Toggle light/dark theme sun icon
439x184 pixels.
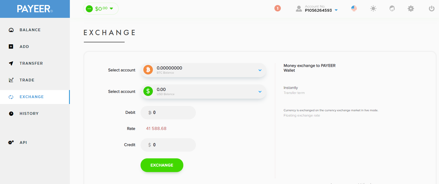[x=373, y=8]
